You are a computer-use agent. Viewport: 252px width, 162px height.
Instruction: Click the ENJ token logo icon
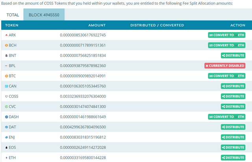(x=6, y=137)
